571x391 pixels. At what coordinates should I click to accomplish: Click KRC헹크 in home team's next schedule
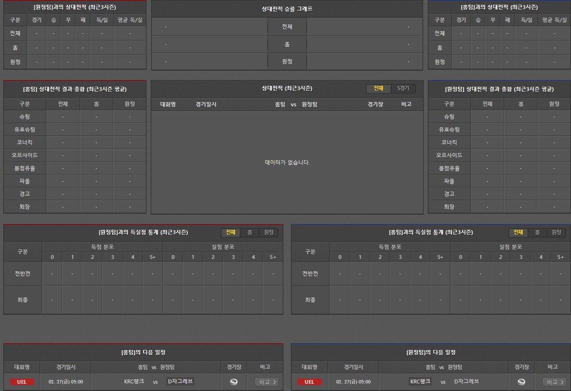[x=134, y=381]
